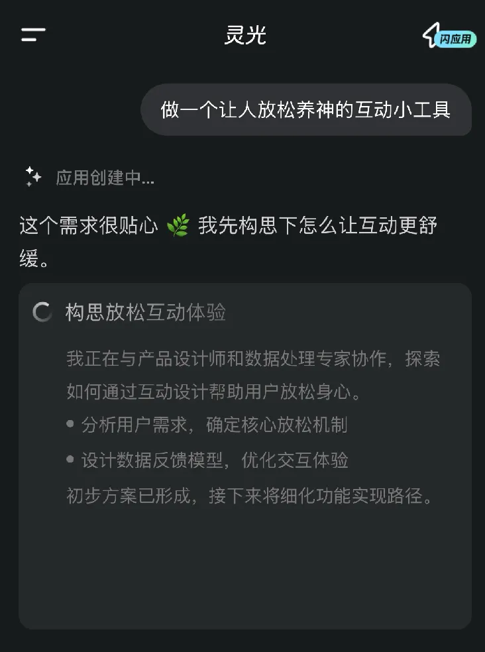Image resolution: width=485 pixels, height=652 pixels.
Task: Select the step 设计数据反馈模型，优化交互体验
Action: click(215, 460)
